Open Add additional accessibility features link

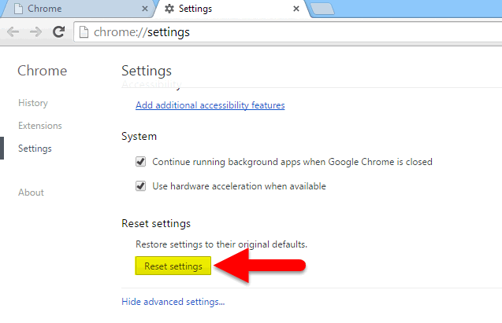click(210, 105)
